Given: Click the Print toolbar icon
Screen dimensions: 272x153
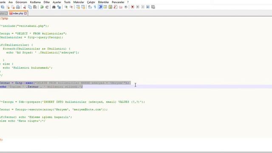Looking at the screenshot, I should point(18,7).
